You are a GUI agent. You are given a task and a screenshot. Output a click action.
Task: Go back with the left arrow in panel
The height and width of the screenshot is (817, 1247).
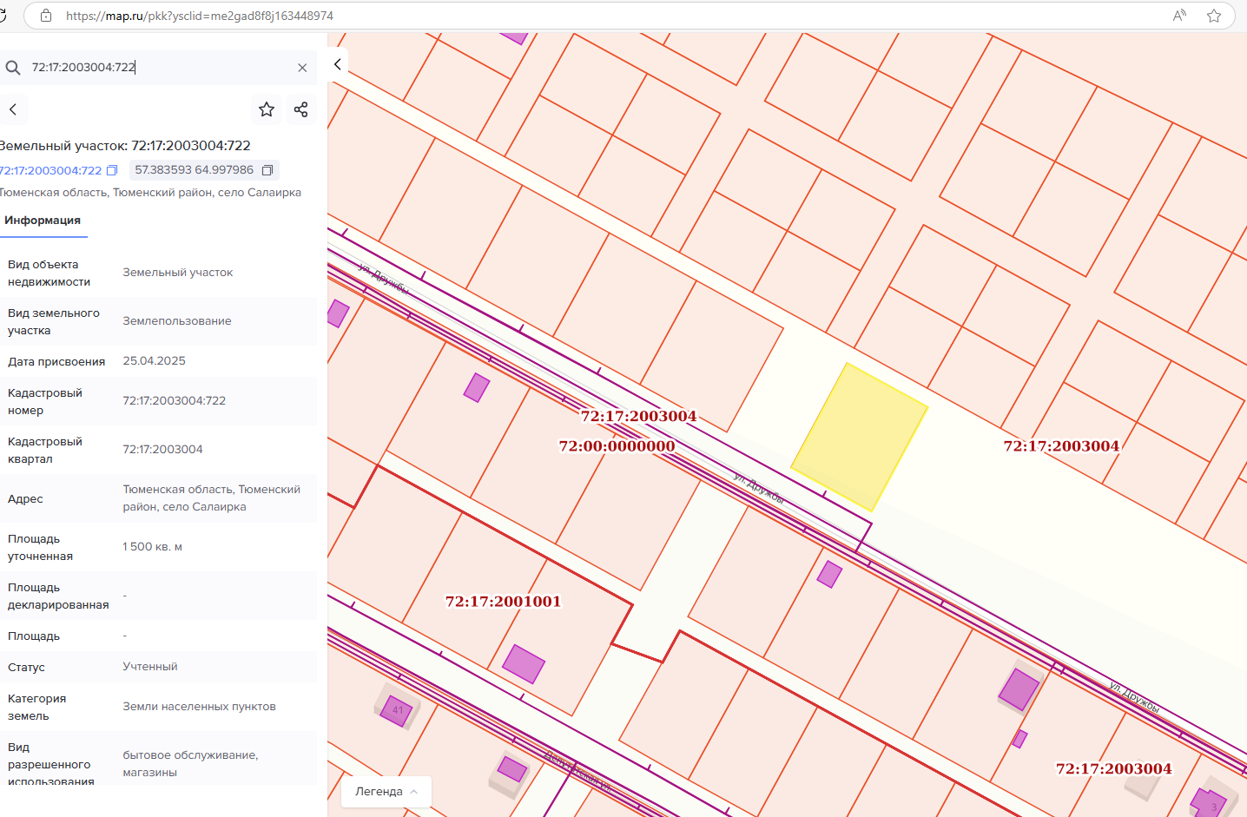[13, 109]
